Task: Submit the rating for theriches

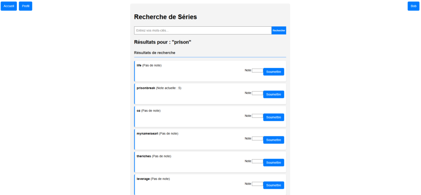Action: (x=273, y=162)
